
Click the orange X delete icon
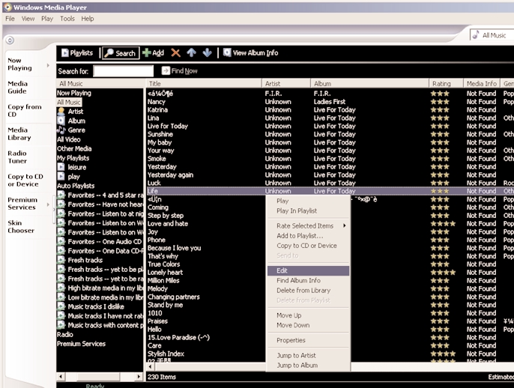click(175, 52)
